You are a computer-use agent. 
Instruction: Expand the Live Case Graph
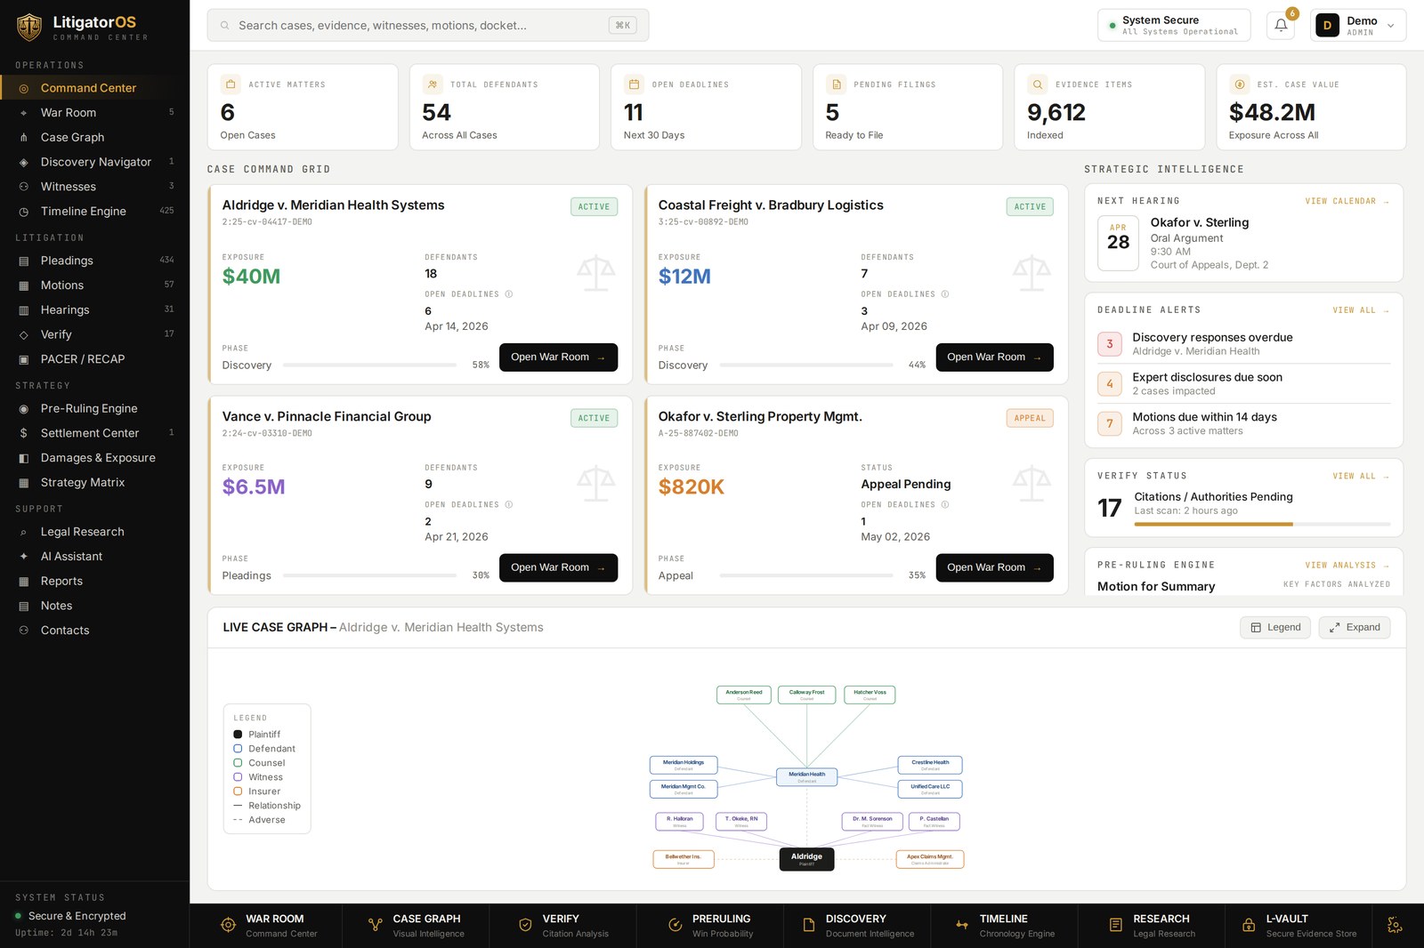click(1355, 628)
